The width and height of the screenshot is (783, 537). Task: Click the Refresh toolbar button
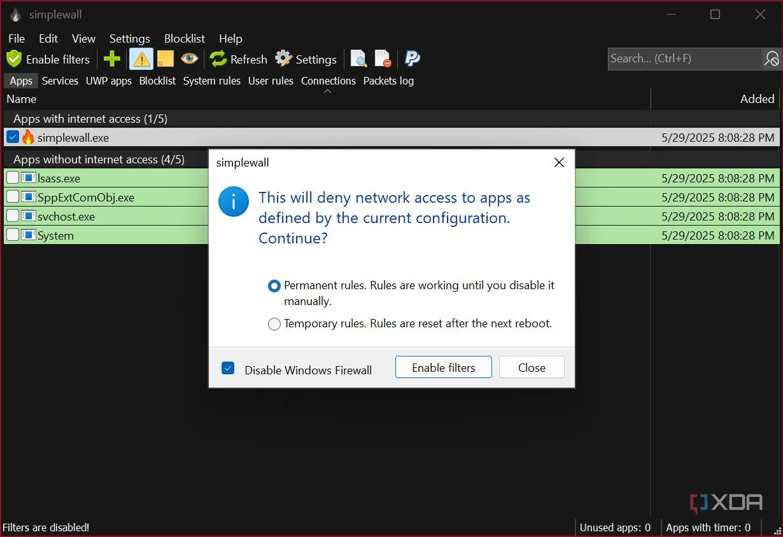[239, 59]
